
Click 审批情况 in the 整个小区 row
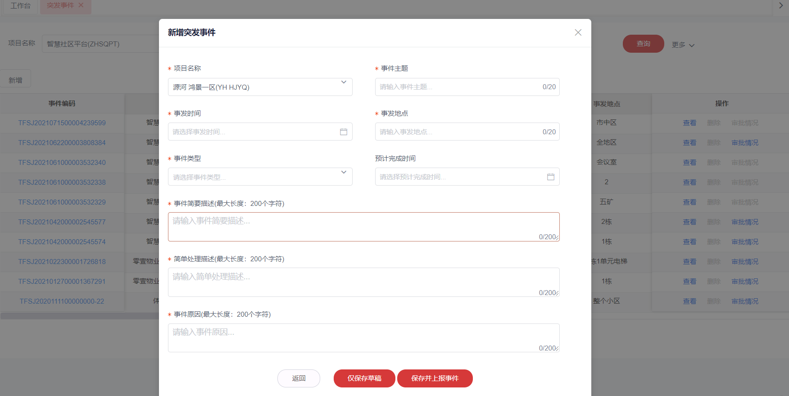745,301
